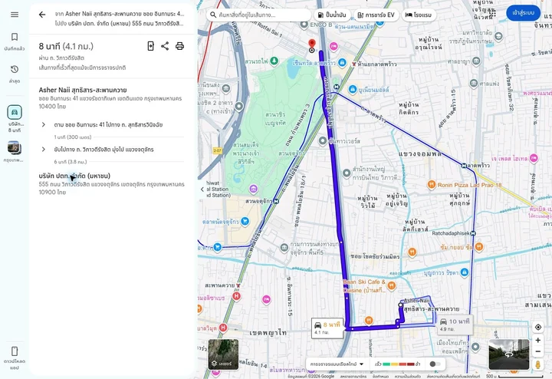The height and width of the screenshot is (379, 552).
Task: Click the ข้อกำหนด link in map footer
Action: 380,377
